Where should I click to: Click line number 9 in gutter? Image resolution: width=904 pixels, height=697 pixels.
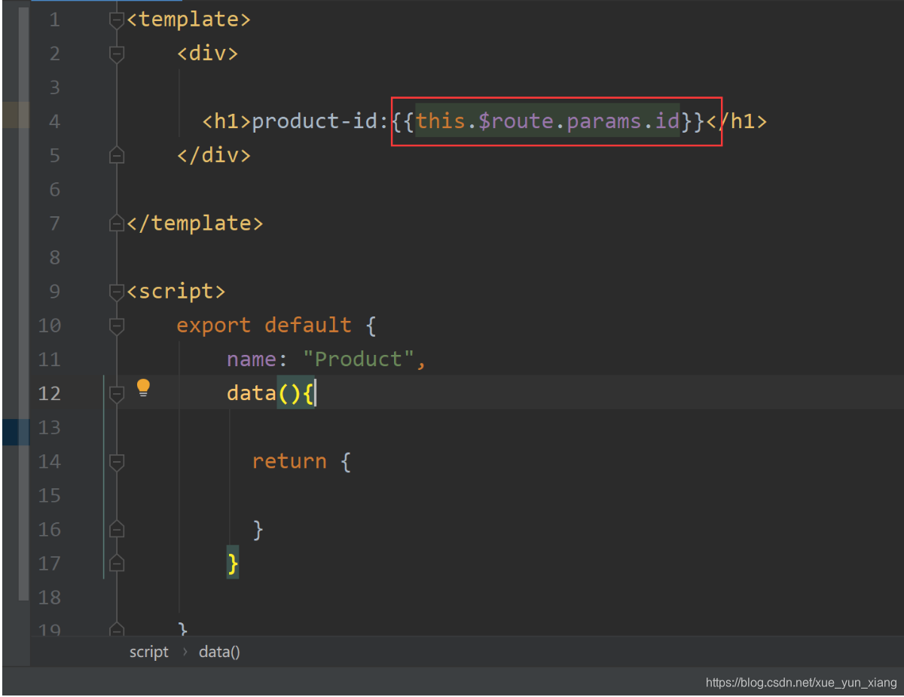click(x=54, y=292)
